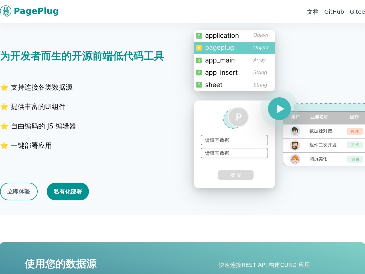Click the S icon beside sheet

(x=199, y=85)
